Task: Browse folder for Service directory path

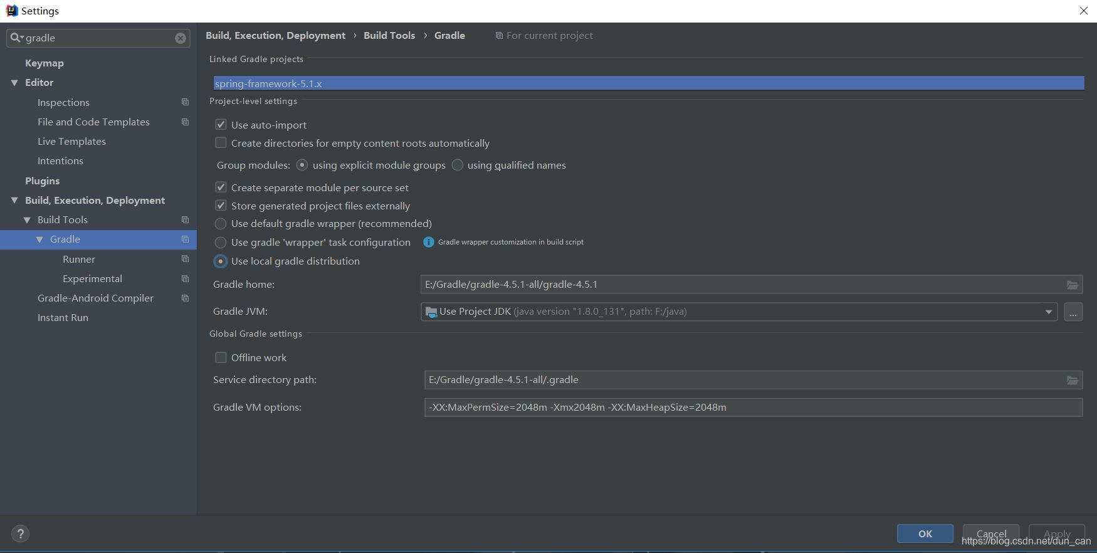Action: point(1073,380)
